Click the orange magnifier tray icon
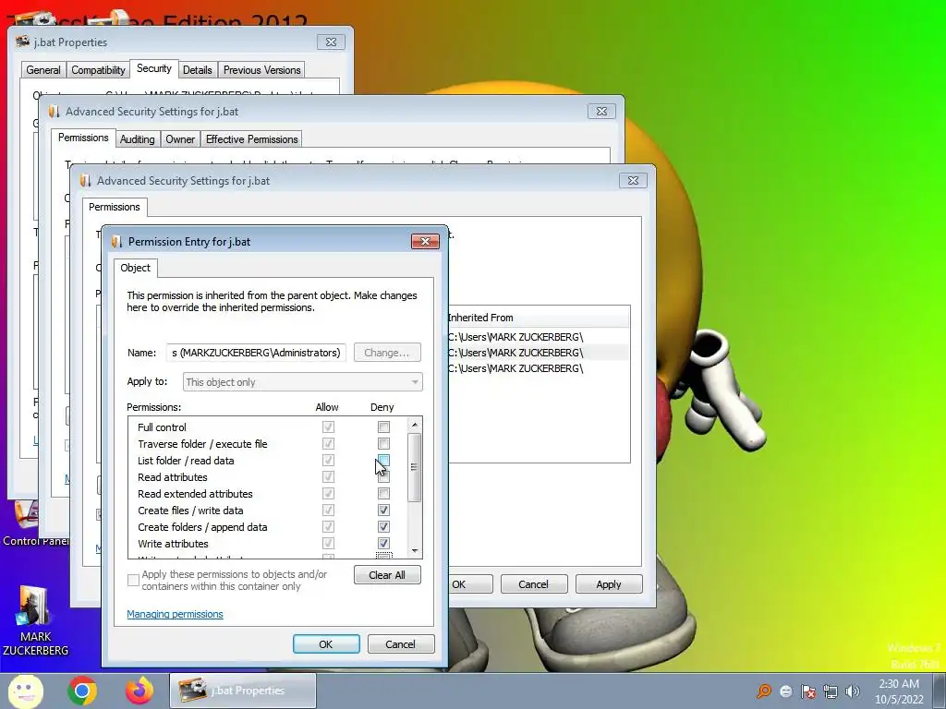946x709 pixels. click(764, 691)
